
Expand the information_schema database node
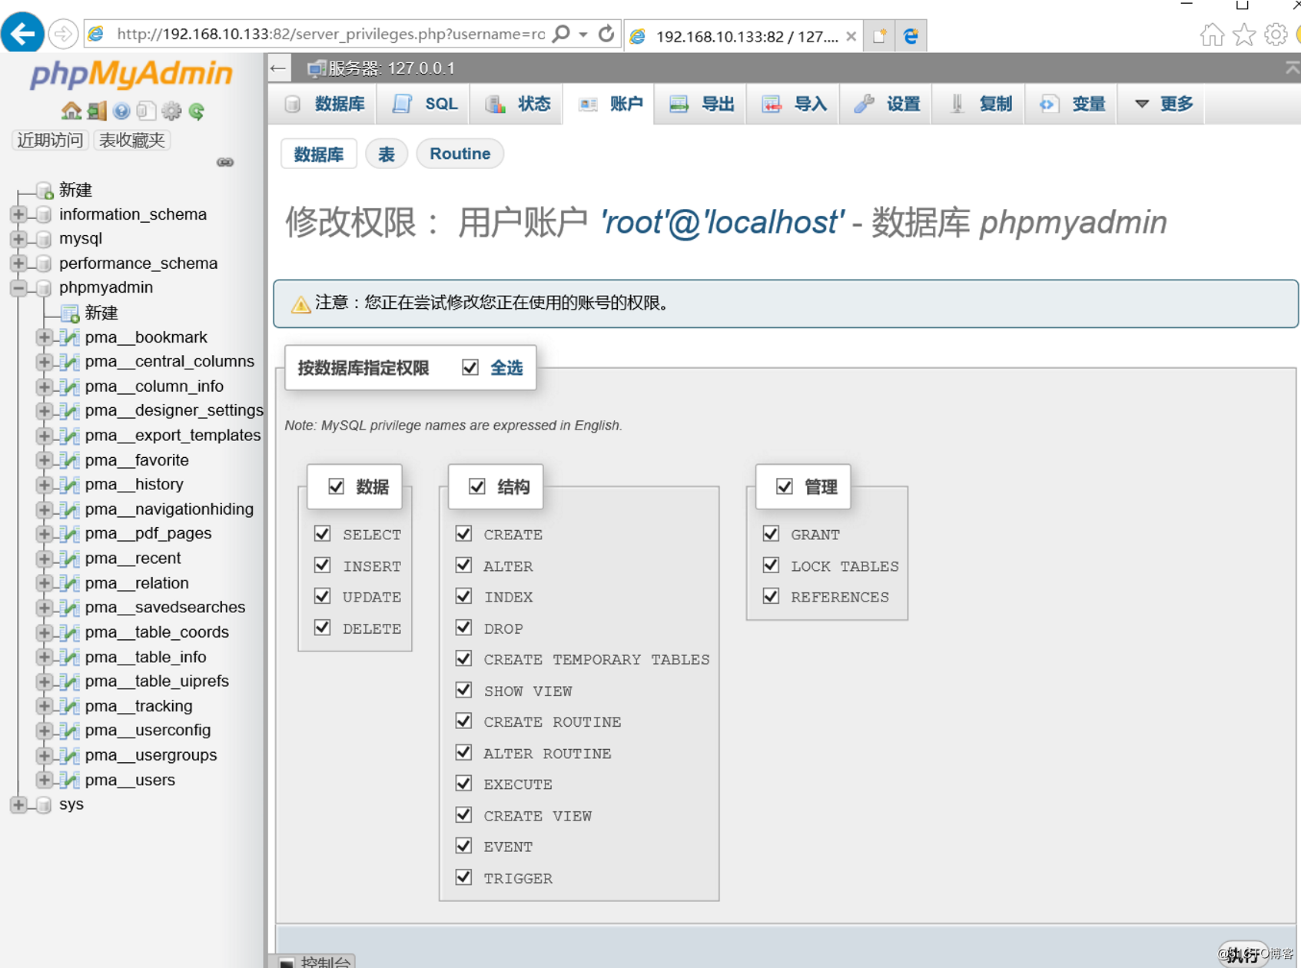[x=18, y=214]
